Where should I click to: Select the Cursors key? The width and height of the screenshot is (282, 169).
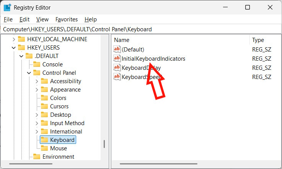coord(59,106)
